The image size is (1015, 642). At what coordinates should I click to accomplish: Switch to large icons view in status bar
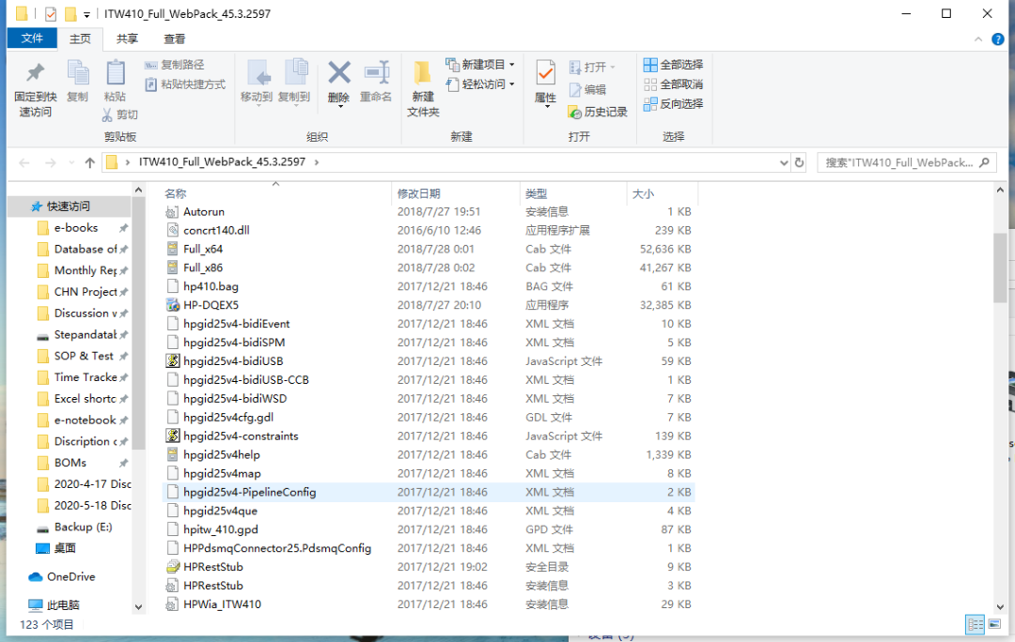[994, 624]
